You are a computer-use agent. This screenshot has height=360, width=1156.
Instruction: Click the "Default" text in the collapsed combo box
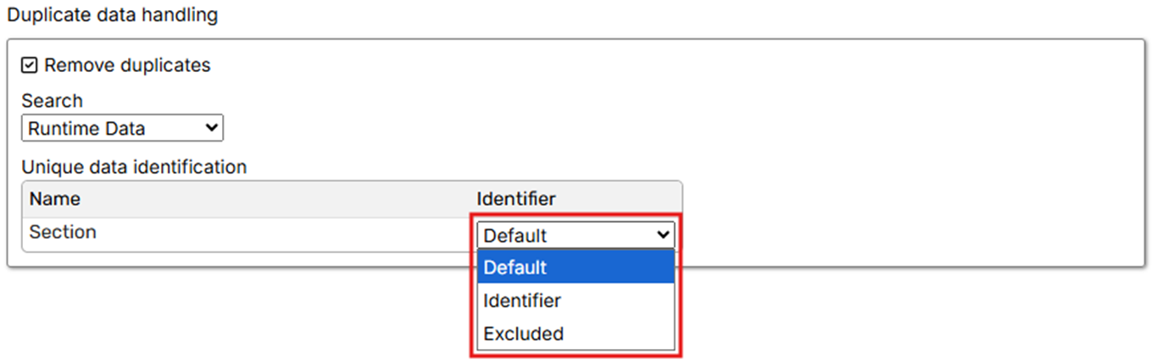tap(515, 235)
